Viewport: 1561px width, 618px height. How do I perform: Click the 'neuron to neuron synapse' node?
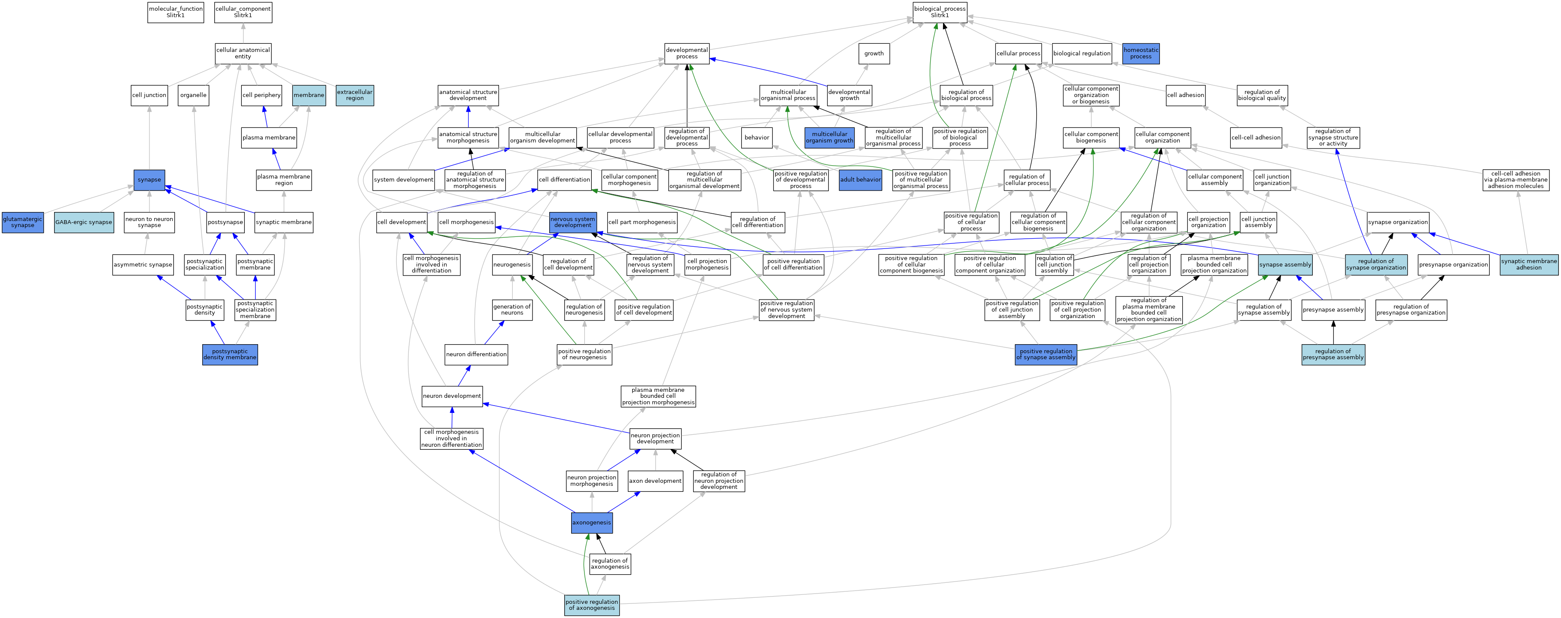click(x=149, y=222)
